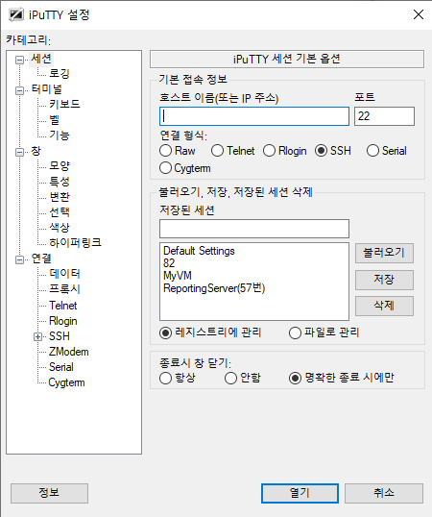Click the 불러오기 button

pyautogui.click(x=384, y=253)
